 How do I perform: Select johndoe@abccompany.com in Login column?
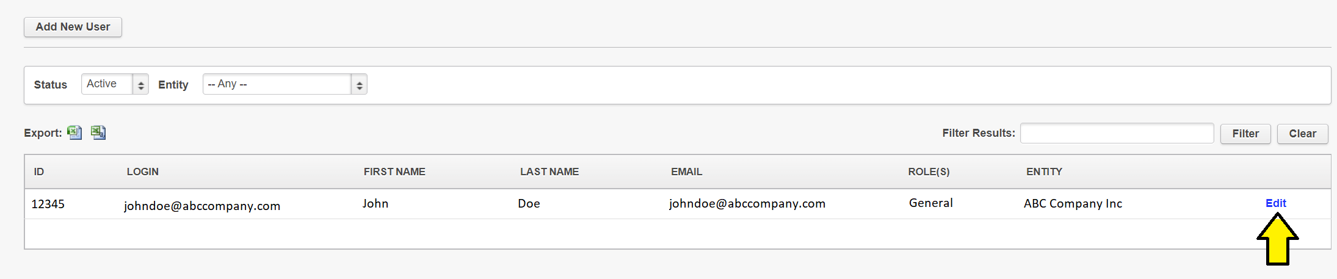tap(202, 206)
